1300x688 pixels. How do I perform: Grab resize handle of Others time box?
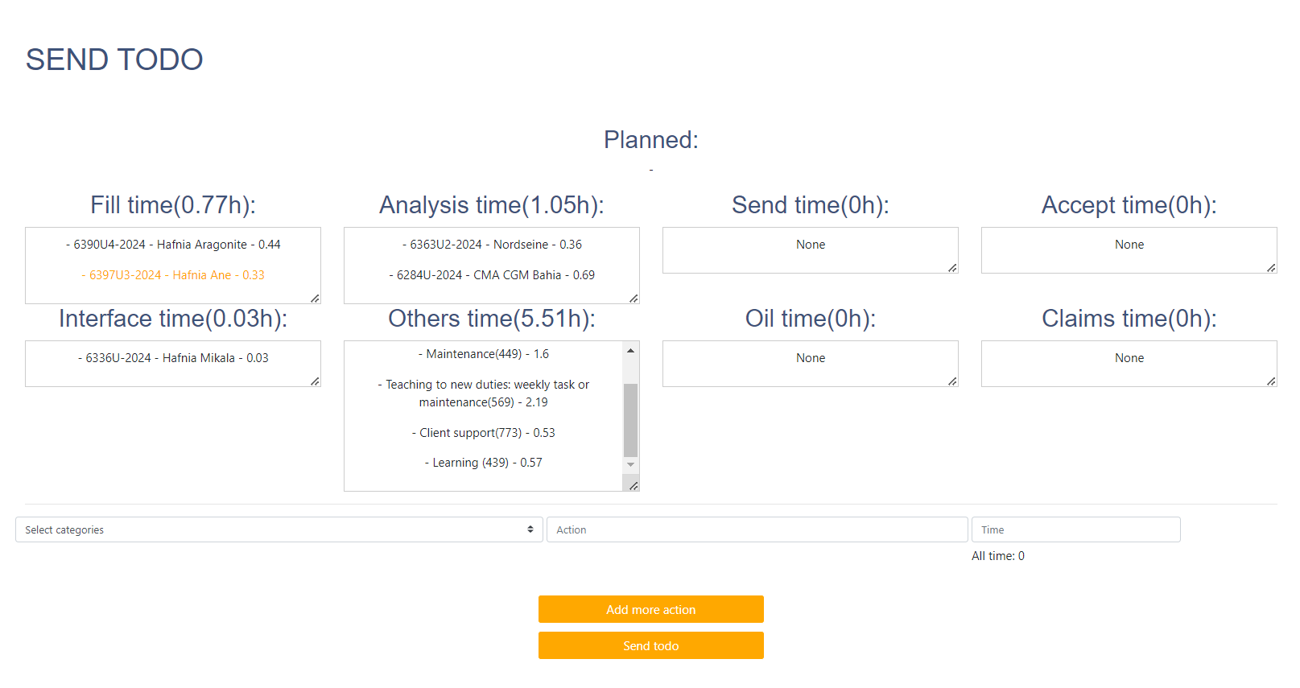click(633, 486)
